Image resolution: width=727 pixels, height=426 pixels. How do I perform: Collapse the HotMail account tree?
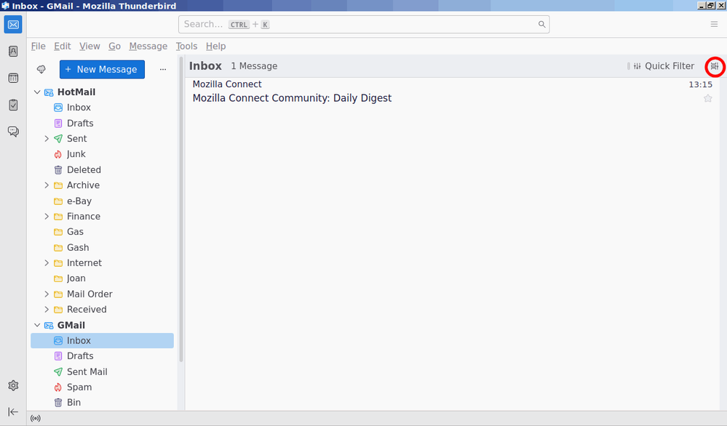click(37, 92)
